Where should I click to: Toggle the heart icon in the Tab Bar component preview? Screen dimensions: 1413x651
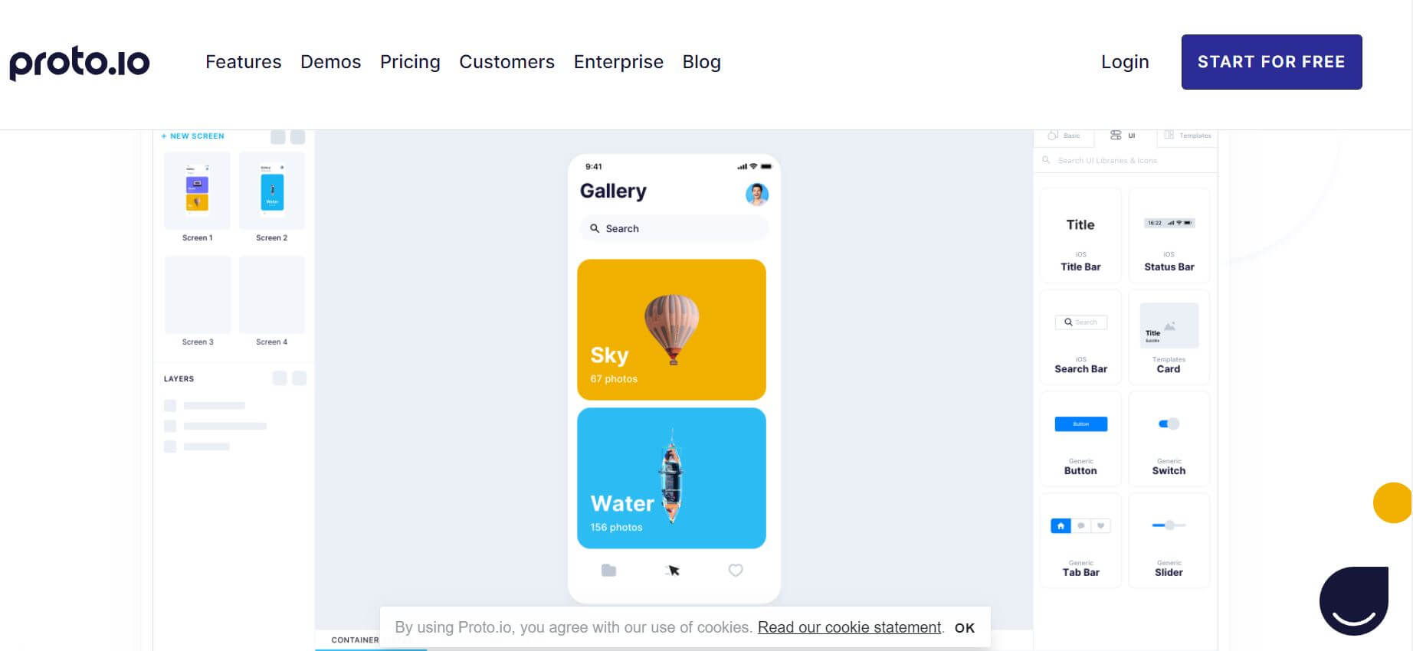point(1100,525)
